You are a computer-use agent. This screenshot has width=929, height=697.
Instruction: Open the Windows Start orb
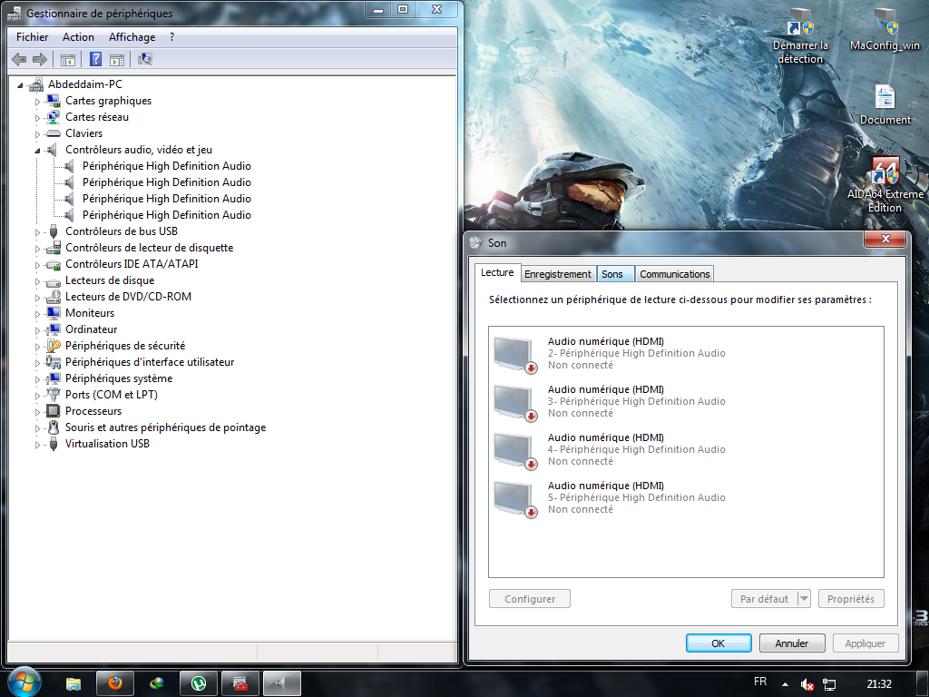point(24,682)
